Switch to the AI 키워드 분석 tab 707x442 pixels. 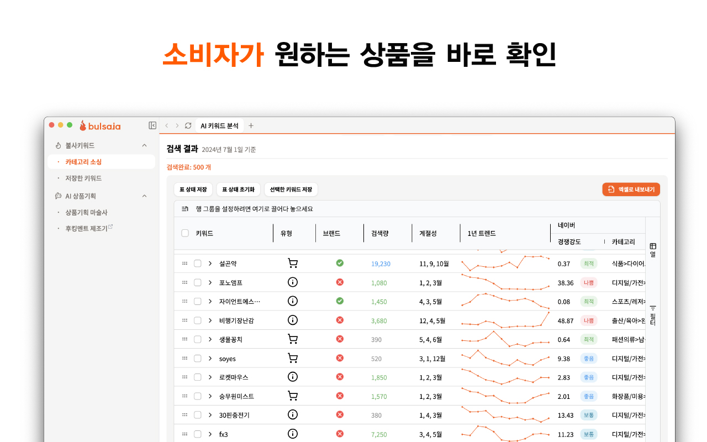(x=219, y=125)
